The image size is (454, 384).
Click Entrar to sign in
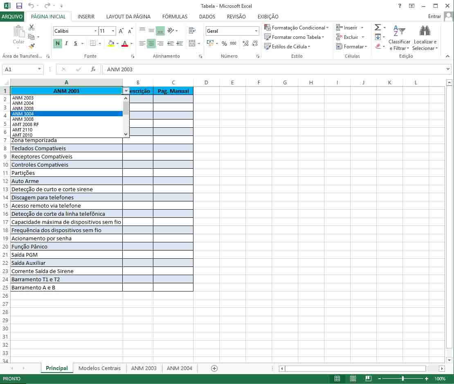[434, 16]
